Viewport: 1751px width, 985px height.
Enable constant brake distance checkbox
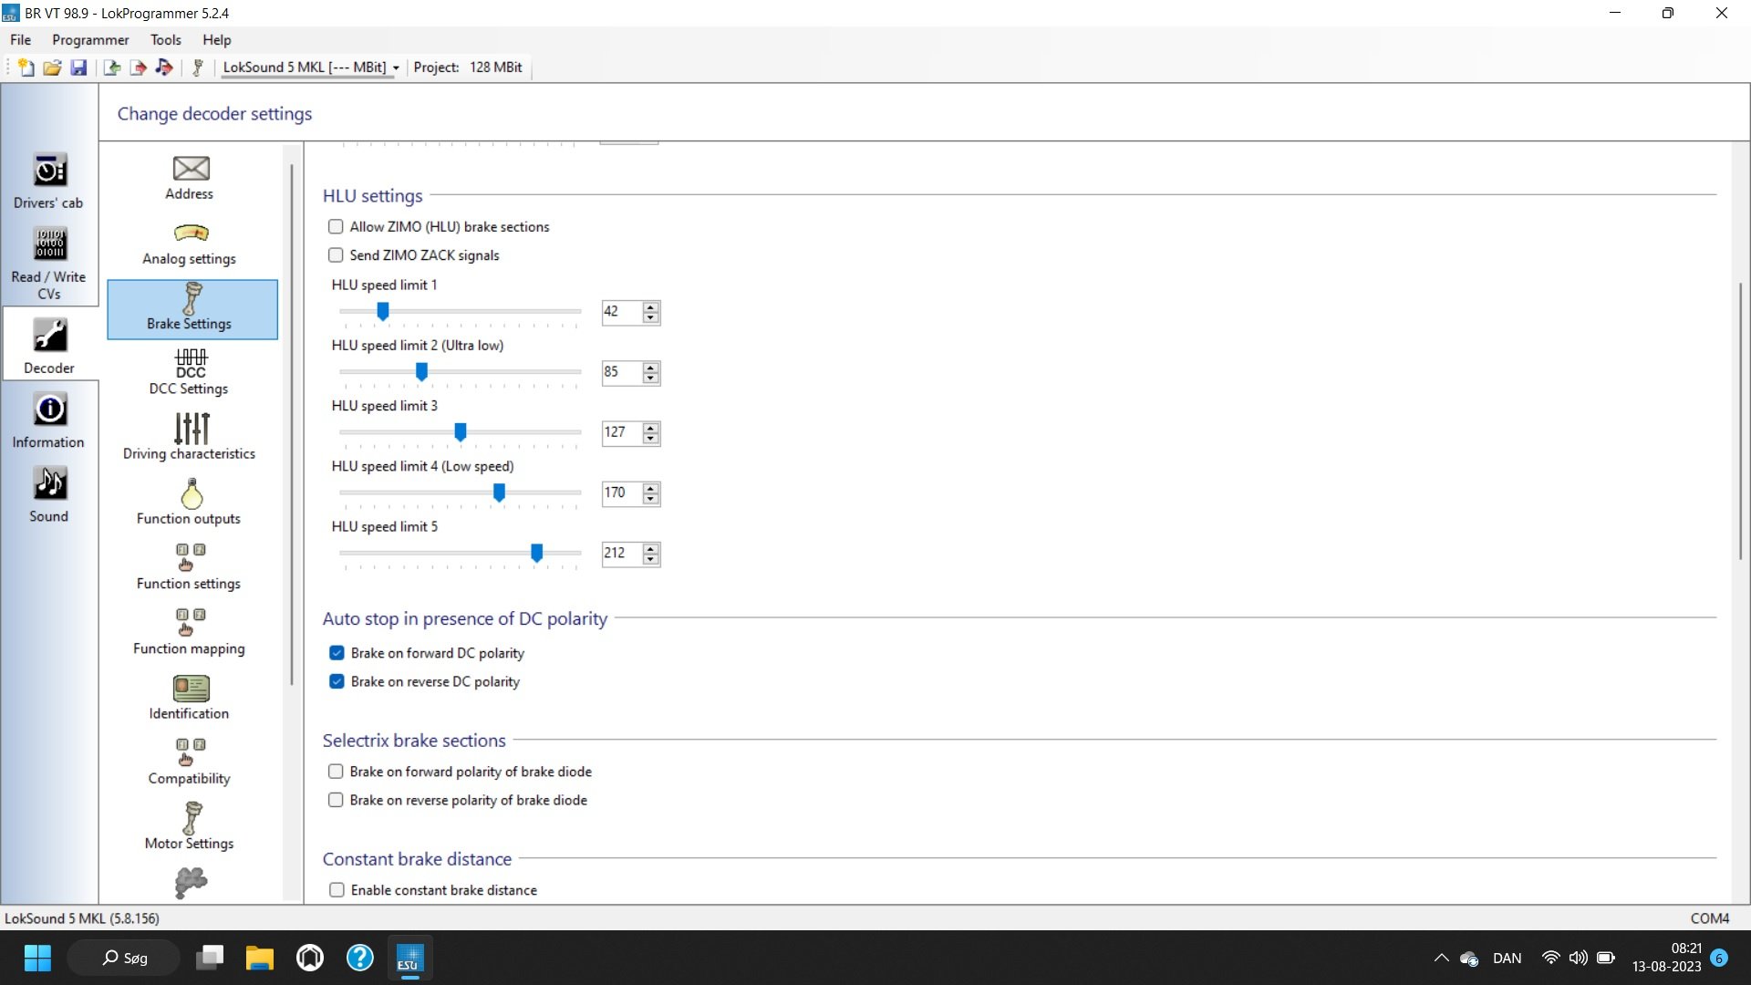click(x=337, y=890)
